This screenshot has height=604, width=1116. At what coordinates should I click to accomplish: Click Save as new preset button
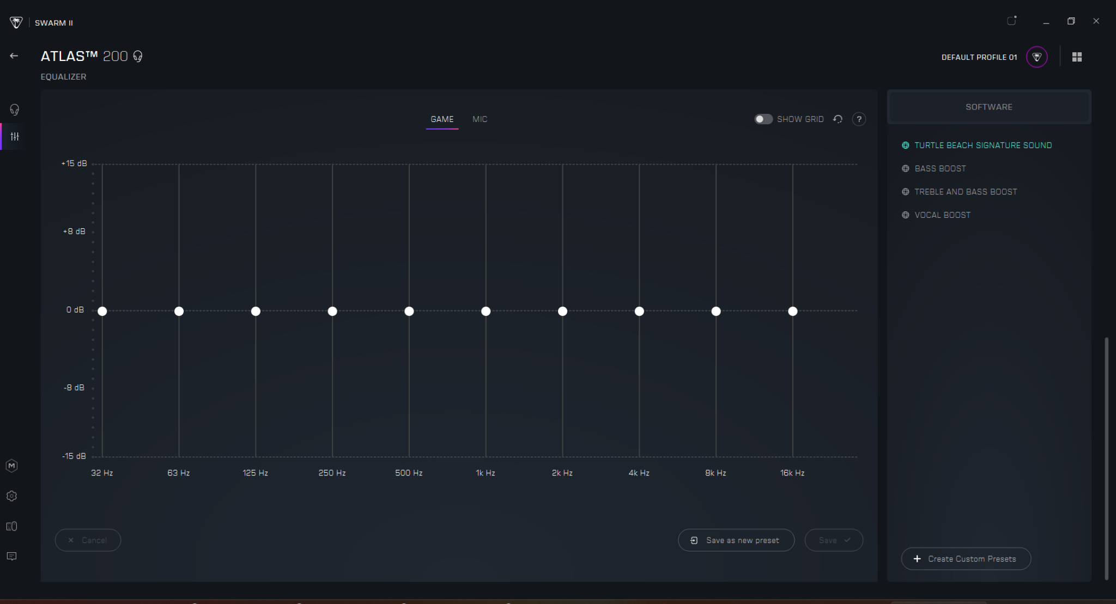pos(736,540)
